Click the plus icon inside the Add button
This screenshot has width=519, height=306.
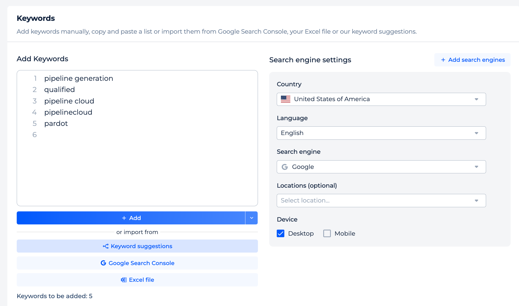click(124, 218)
